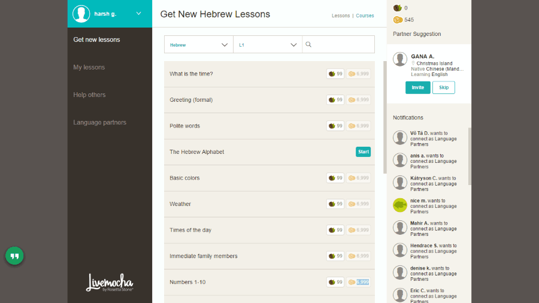
Task: Click 99 bean price for Weather
Action: point(335,204)
